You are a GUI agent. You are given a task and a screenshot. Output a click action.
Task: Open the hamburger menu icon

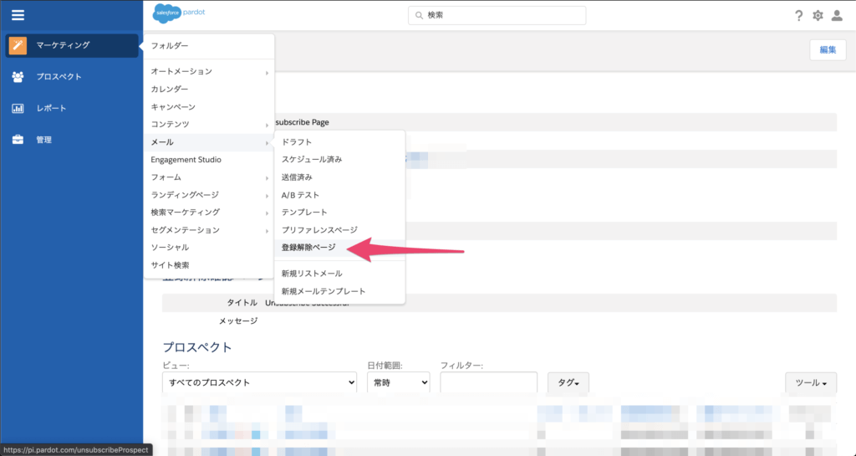pyautogui.click(x=18, y=15)
